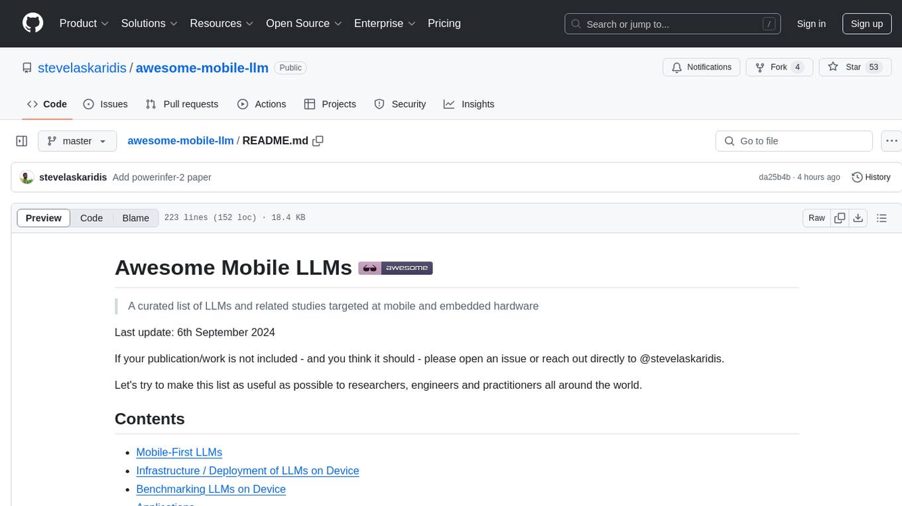Open the more file actions menu
The height and width of the screenshot is (506, 902).
click(891, 141)
